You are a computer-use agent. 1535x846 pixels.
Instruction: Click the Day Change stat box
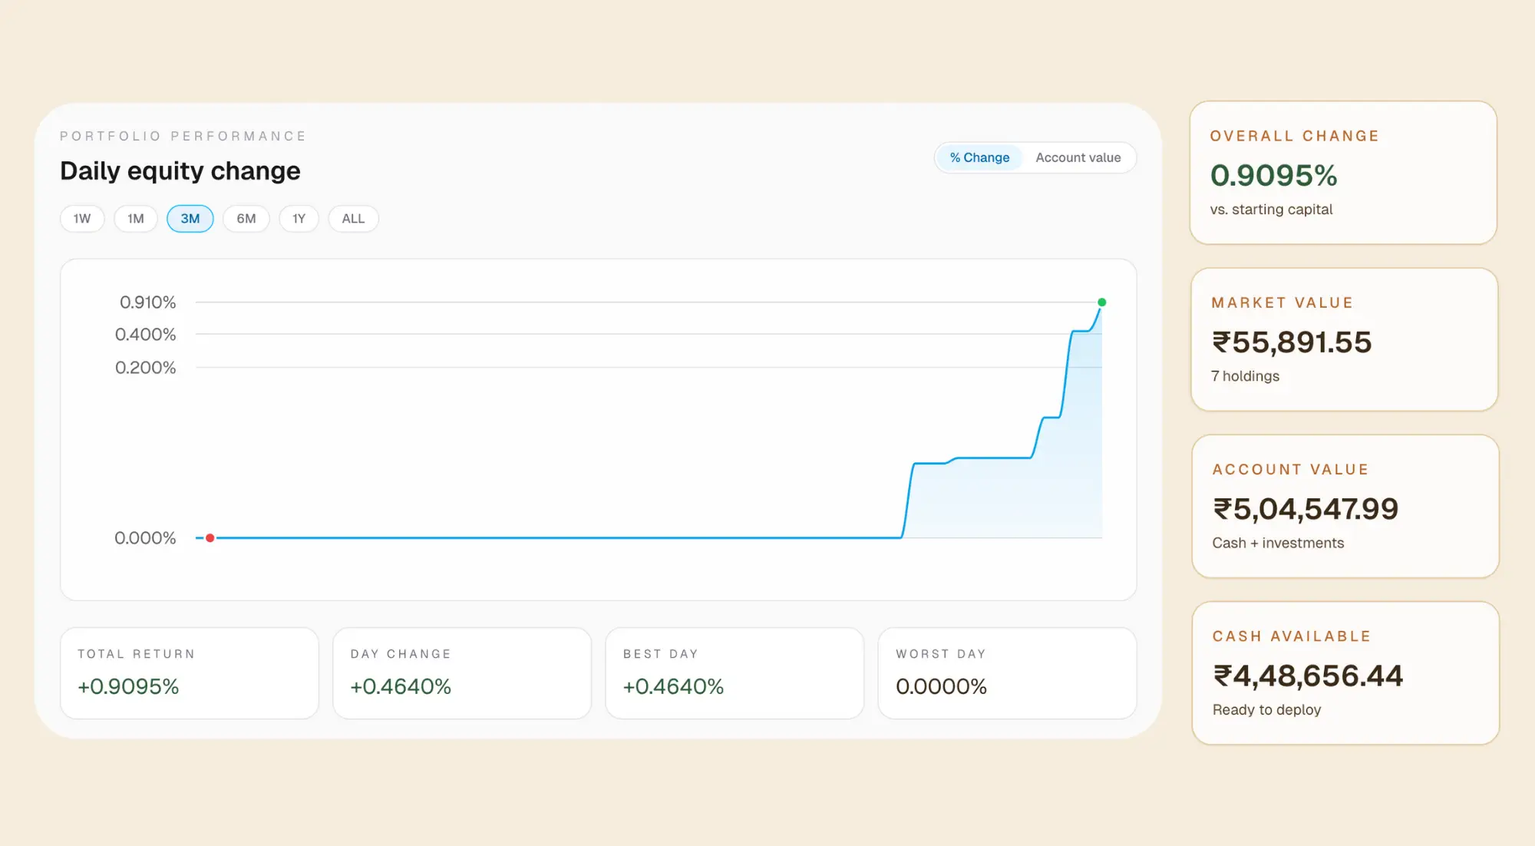pyautogui.click(x=461, y=673)
